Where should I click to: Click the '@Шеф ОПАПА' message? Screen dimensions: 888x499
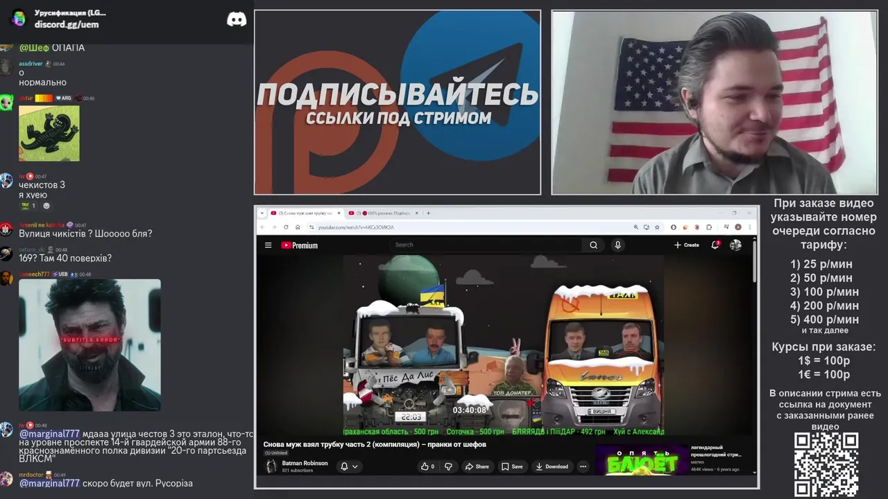(x=52, y=48)
